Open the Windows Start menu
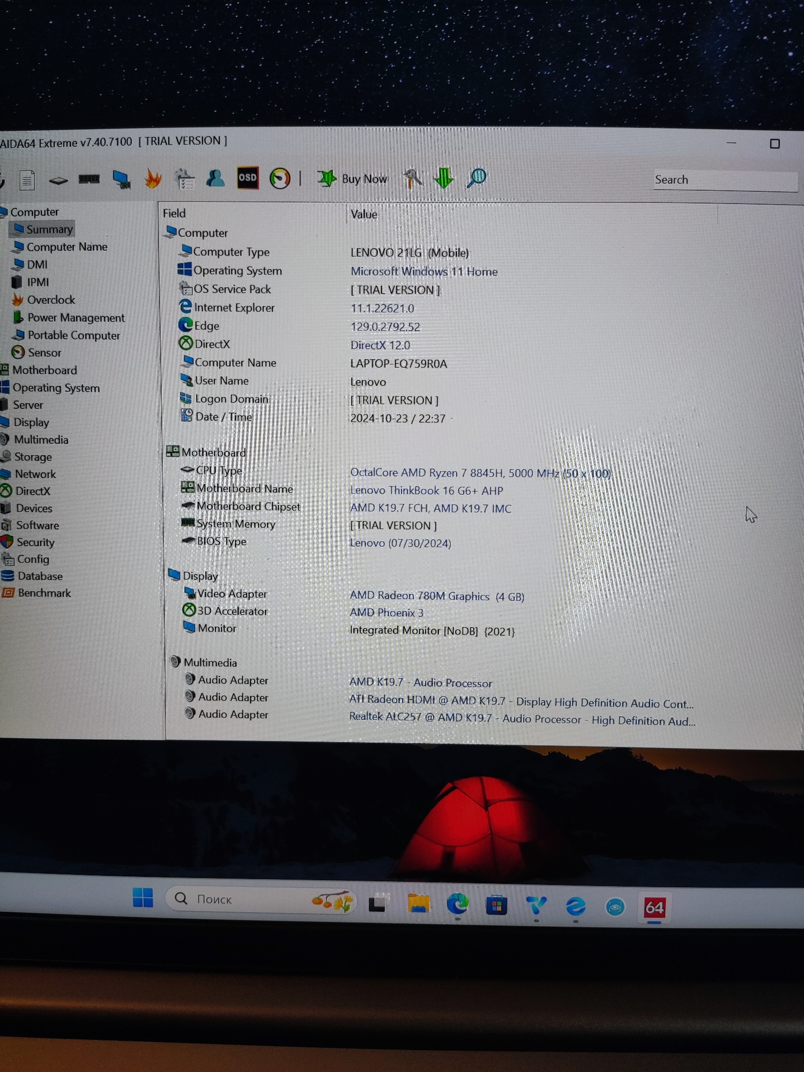 [143, 897]
